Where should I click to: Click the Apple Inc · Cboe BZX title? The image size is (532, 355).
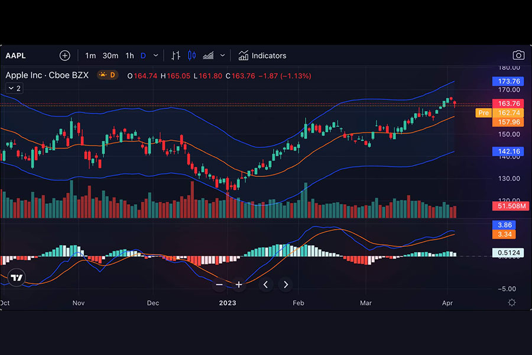click(x=47, y=75)
